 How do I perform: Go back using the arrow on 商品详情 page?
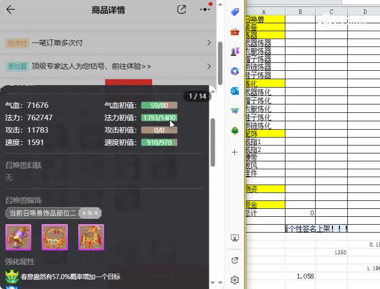point(10,10)
